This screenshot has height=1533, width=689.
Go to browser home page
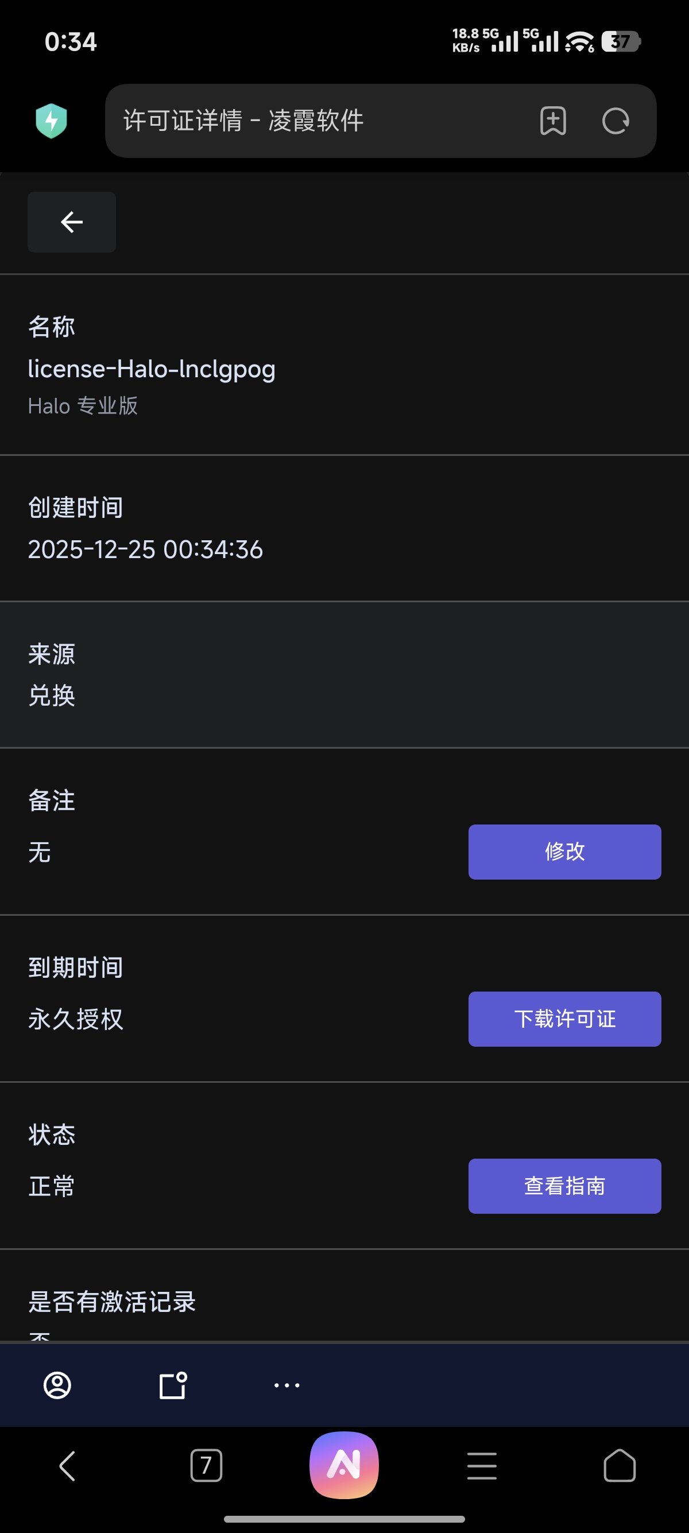[620, 1465]
